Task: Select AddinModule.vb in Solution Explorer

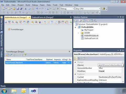Action: coord(91,36)
